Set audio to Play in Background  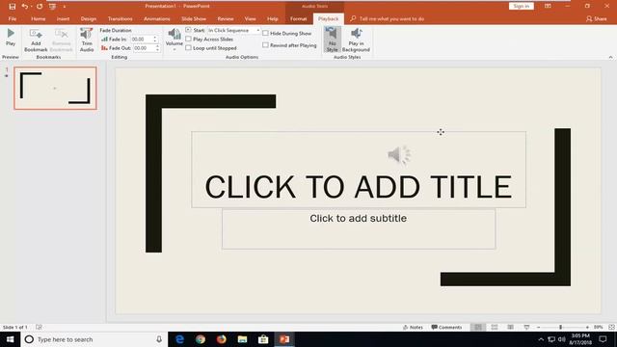click(x=356, y=40)
